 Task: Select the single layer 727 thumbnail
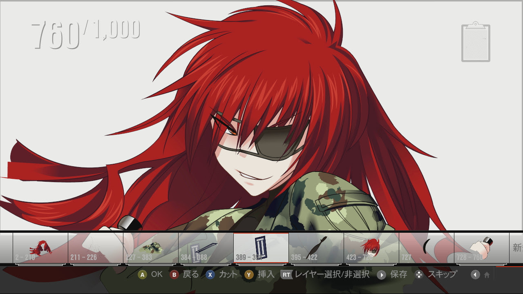(x=427, y=248)
